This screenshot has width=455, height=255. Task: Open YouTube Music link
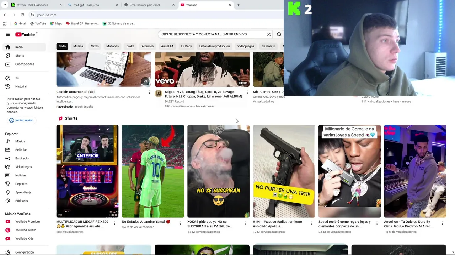pyautogui.click(x=25, y=230)
